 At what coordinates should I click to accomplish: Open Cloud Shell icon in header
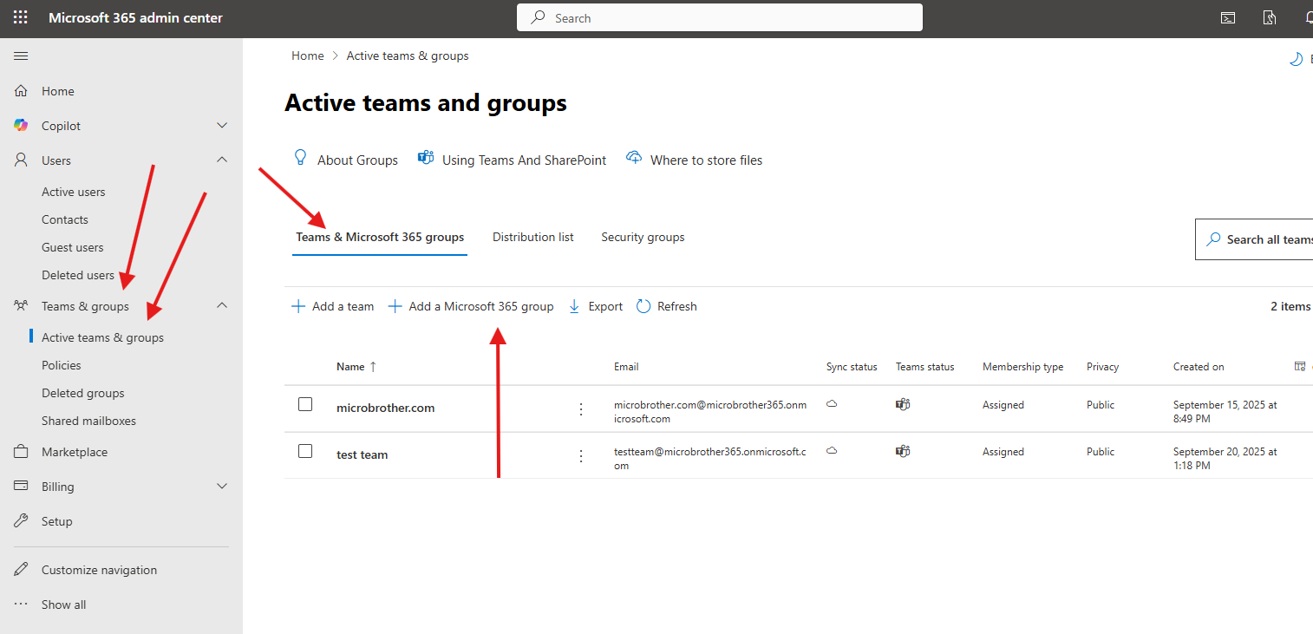[x=1227, y=17]
